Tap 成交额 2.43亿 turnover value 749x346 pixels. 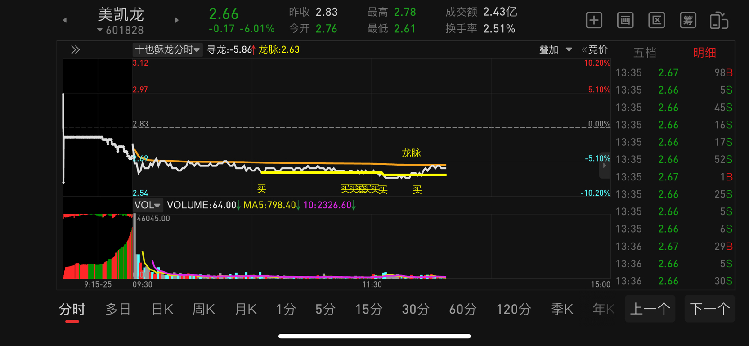500,12
